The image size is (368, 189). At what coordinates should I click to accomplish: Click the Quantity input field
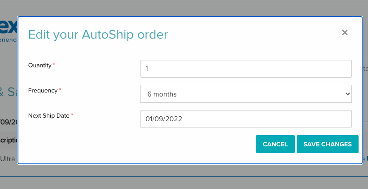(x=246, y=69)
